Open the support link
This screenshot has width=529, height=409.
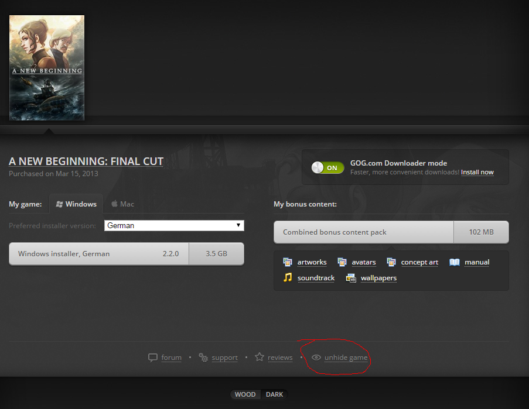coord(225,358)
